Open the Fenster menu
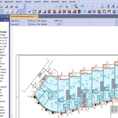The width and height of the screenshot is (118, 118). pos(73,2)
